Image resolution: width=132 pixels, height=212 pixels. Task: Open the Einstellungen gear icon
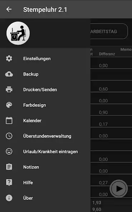(x=9, y=58)
